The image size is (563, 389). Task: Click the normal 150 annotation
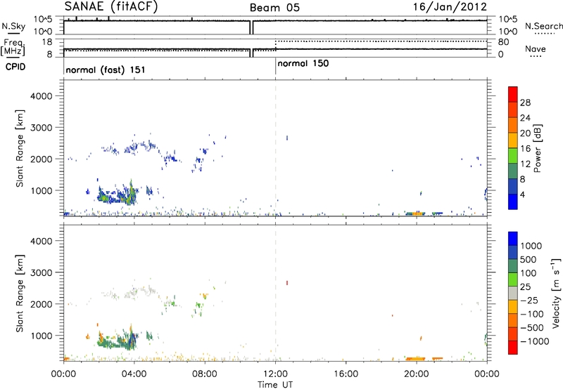tap(303, 63)
